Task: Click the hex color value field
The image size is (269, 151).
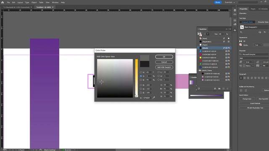Action: 147,98
